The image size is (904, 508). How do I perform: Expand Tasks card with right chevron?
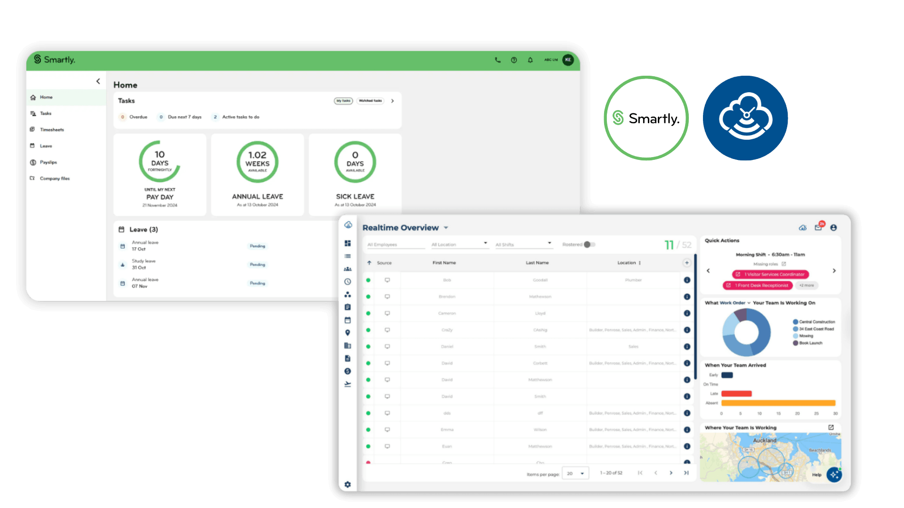click(393, 101)
